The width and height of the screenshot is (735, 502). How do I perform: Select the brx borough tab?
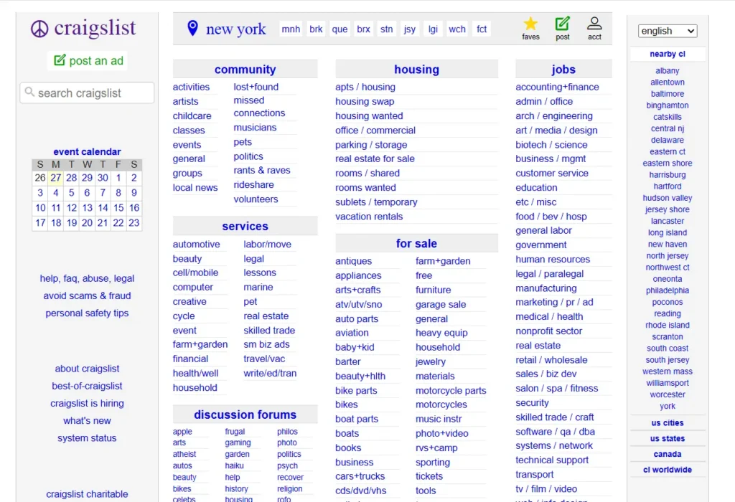click(363, 29)
